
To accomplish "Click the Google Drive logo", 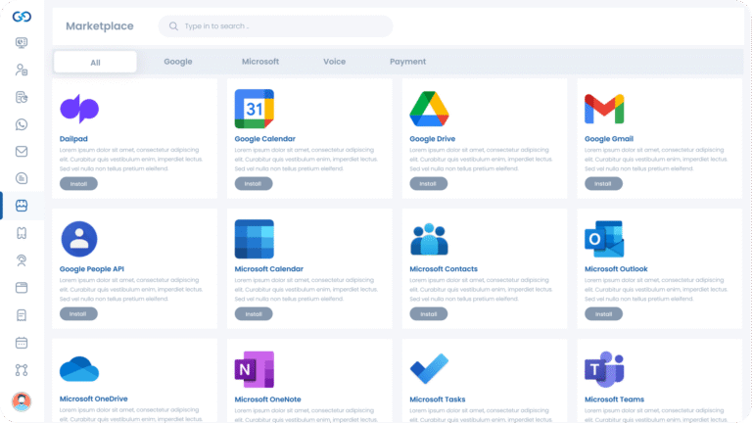I will click(429, 109).
